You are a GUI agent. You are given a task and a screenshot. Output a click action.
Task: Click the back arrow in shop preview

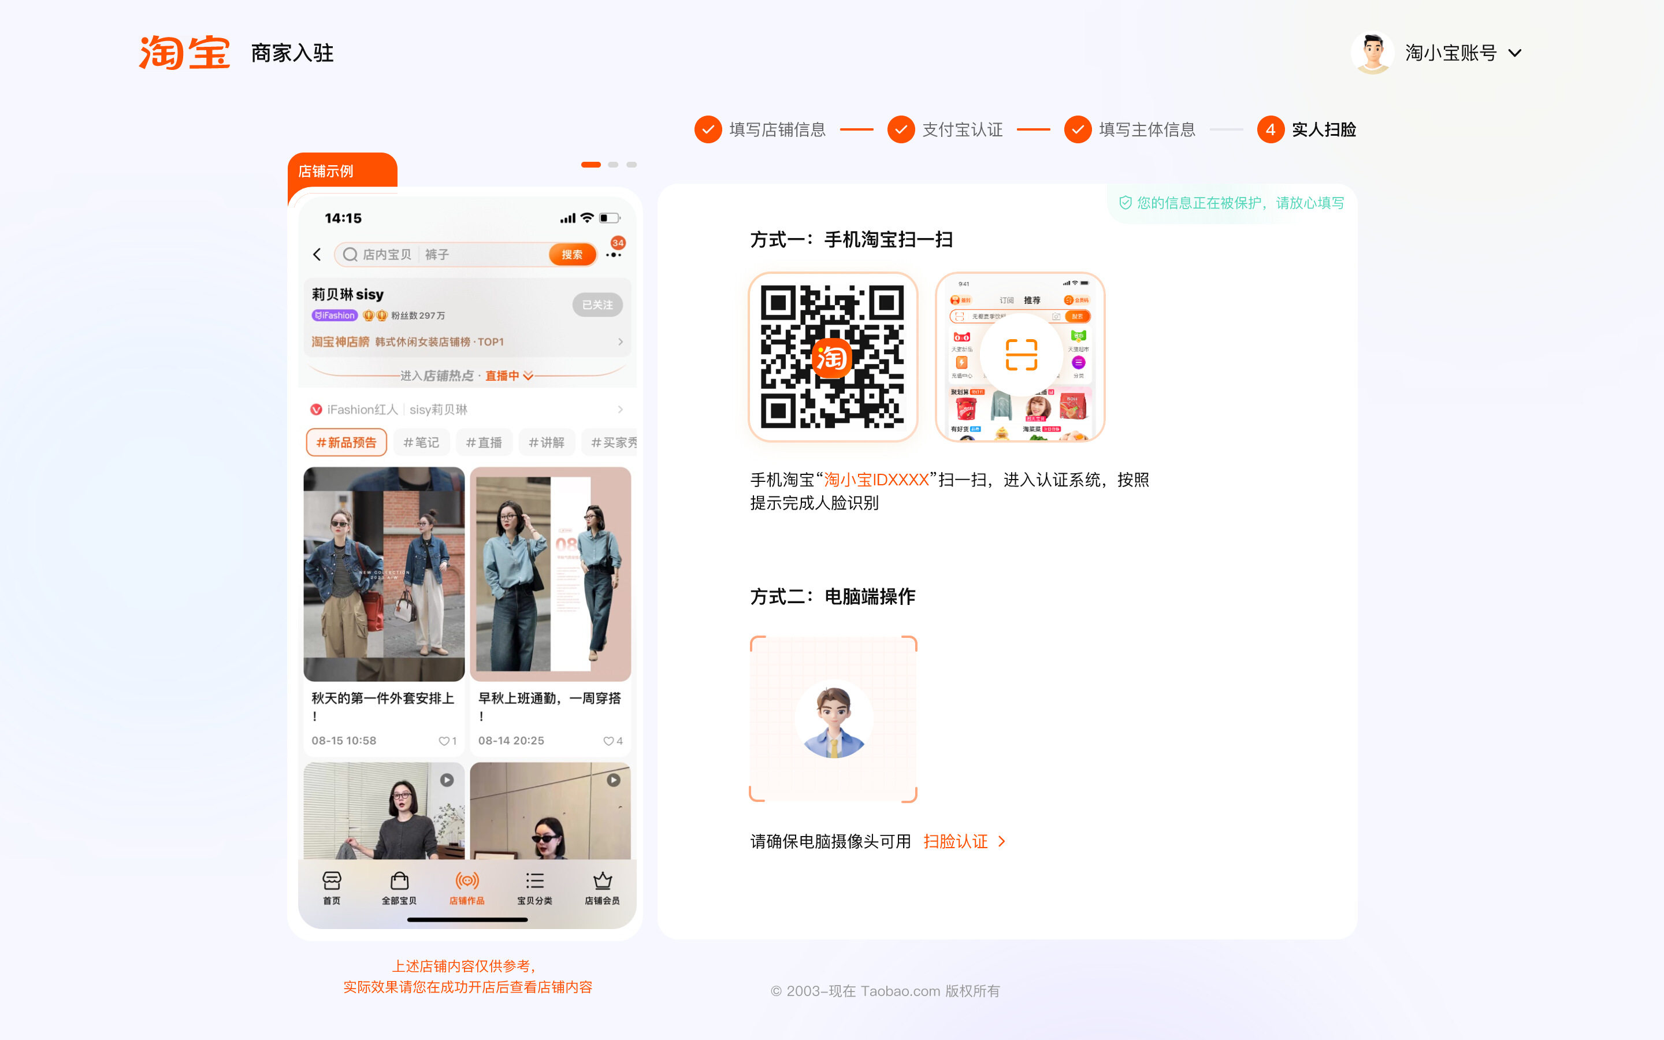coord(317,254)
